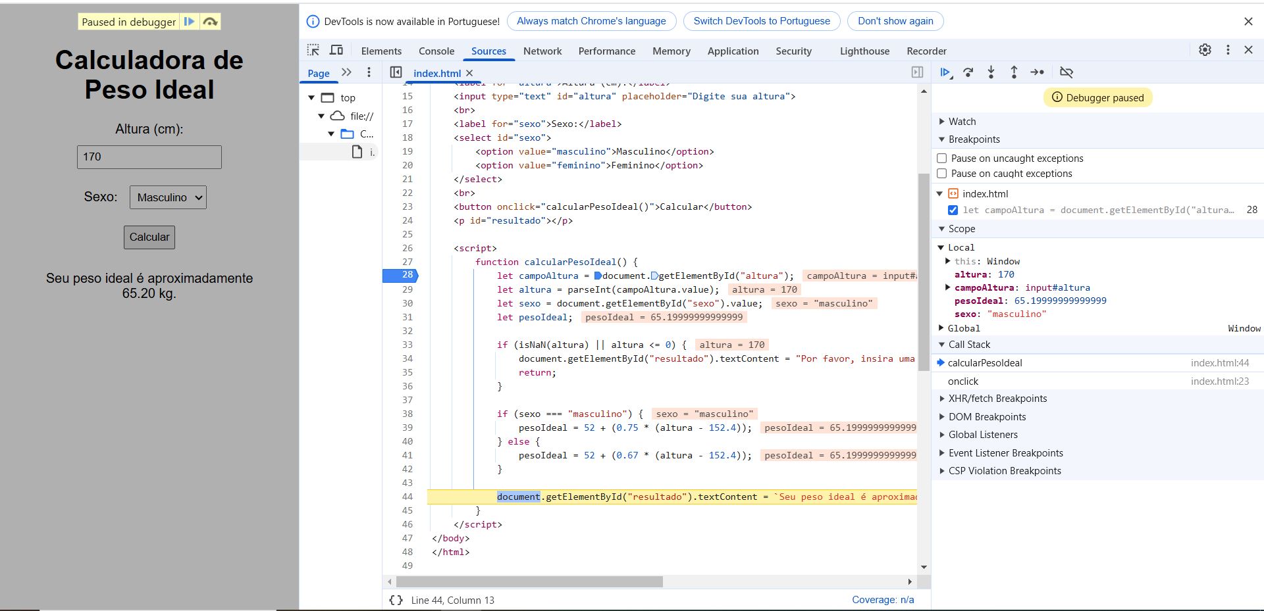This screenshot has width=1264, height=611.
Task: Expand the campoAltura variable
Action: tap(948, 287)
